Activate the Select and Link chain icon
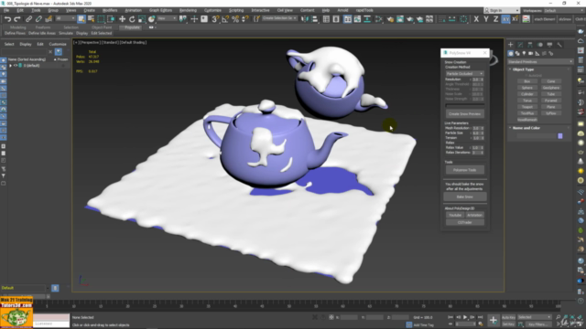 (x=28, y=19)
